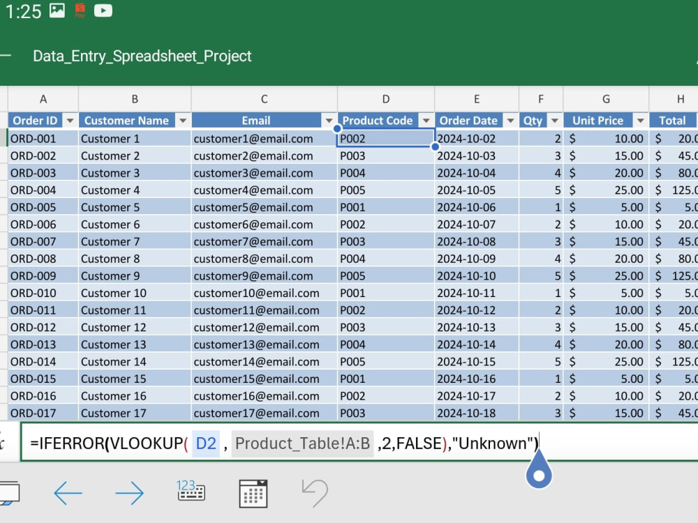Image resolution: width=698 pixels, height=523 pixels.
Task: Select the Customer 2 cell
Action: tap(135, 156)
